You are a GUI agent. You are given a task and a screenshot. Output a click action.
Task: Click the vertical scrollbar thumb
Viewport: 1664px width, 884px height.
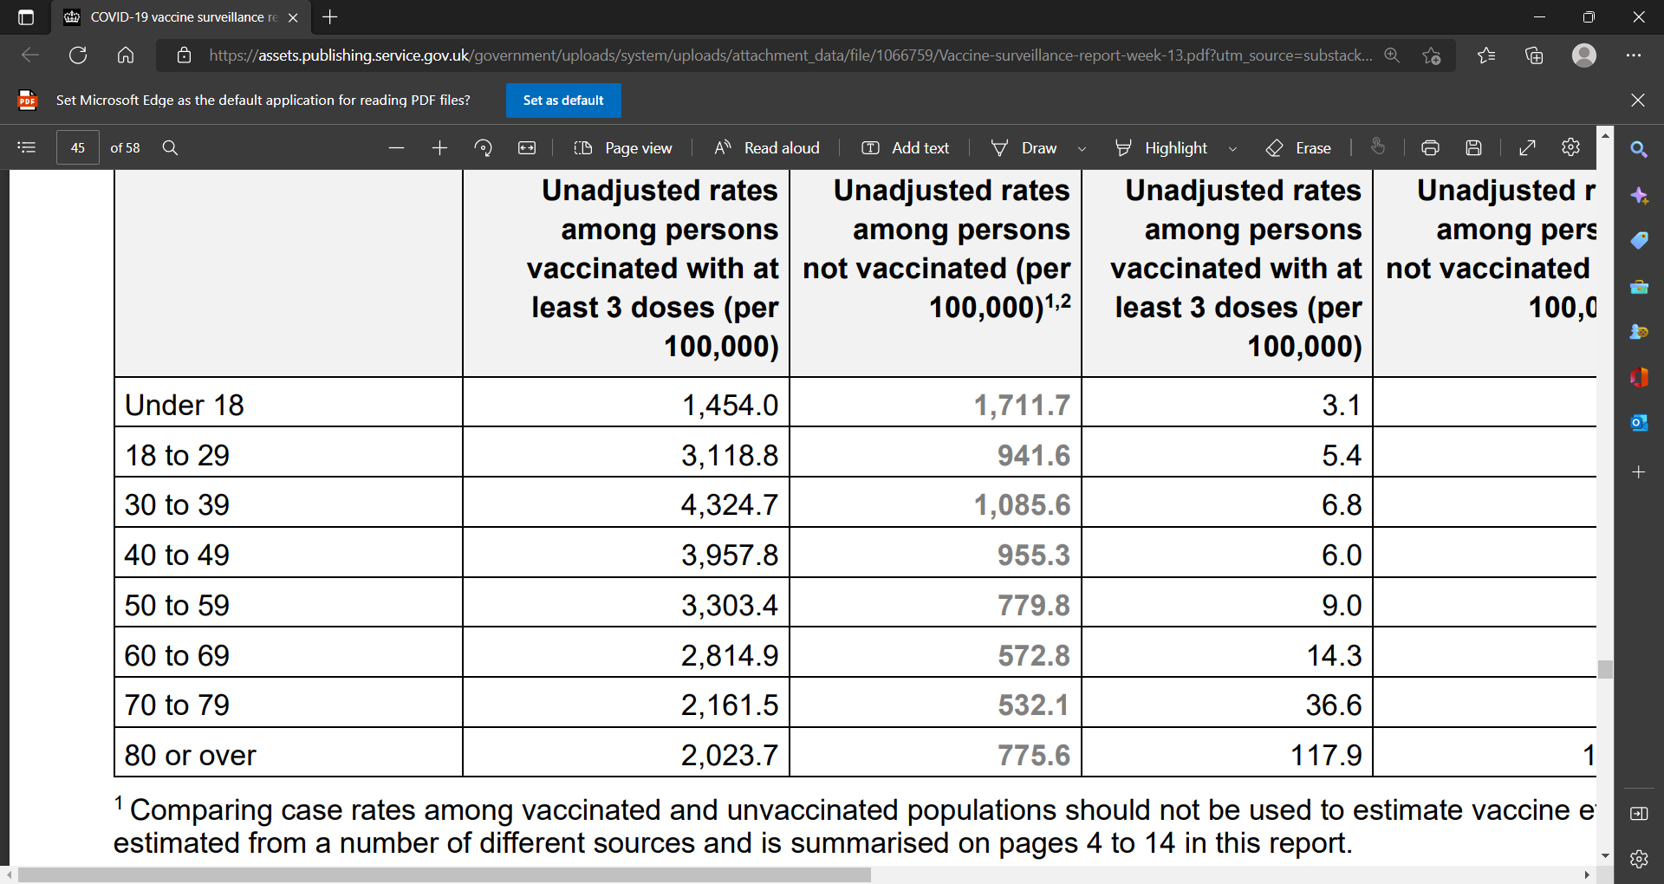[x=1606, y=669]
